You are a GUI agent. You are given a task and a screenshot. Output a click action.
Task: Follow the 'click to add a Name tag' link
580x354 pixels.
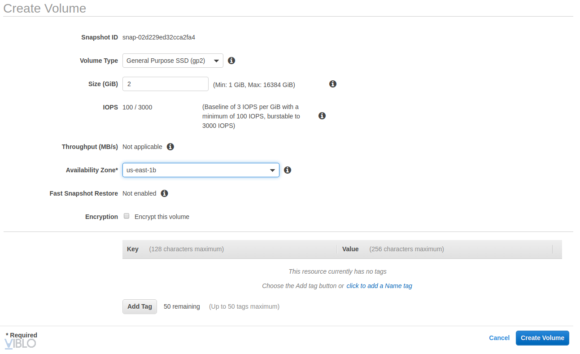click(379, 286)
